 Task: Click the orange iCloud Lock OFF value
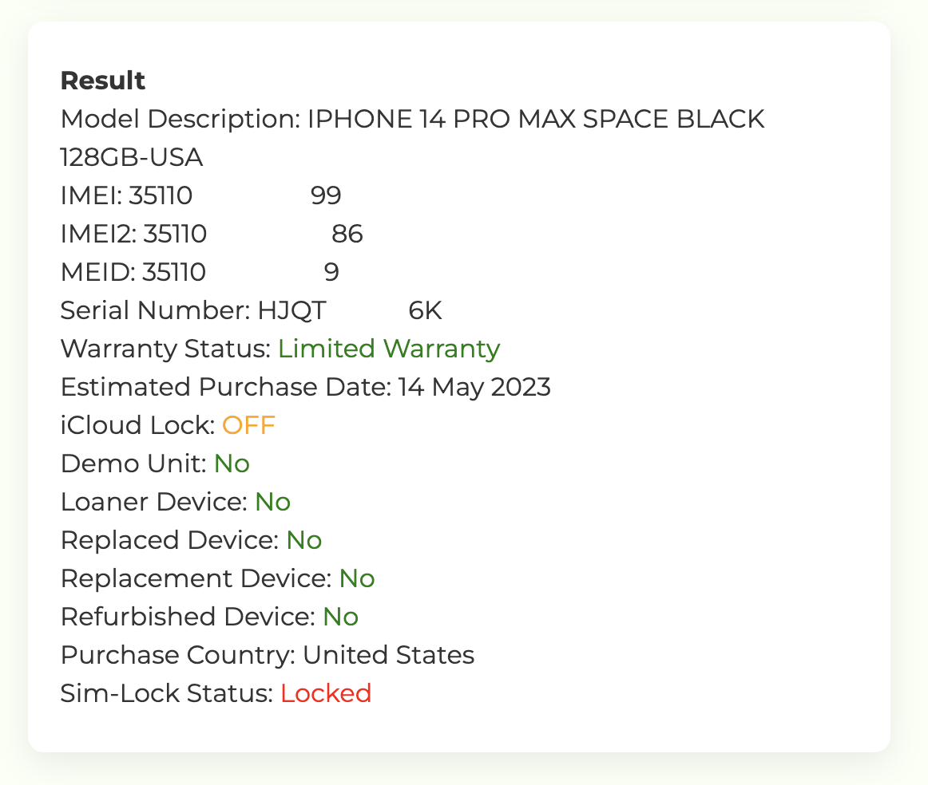(x=248, y=425)
